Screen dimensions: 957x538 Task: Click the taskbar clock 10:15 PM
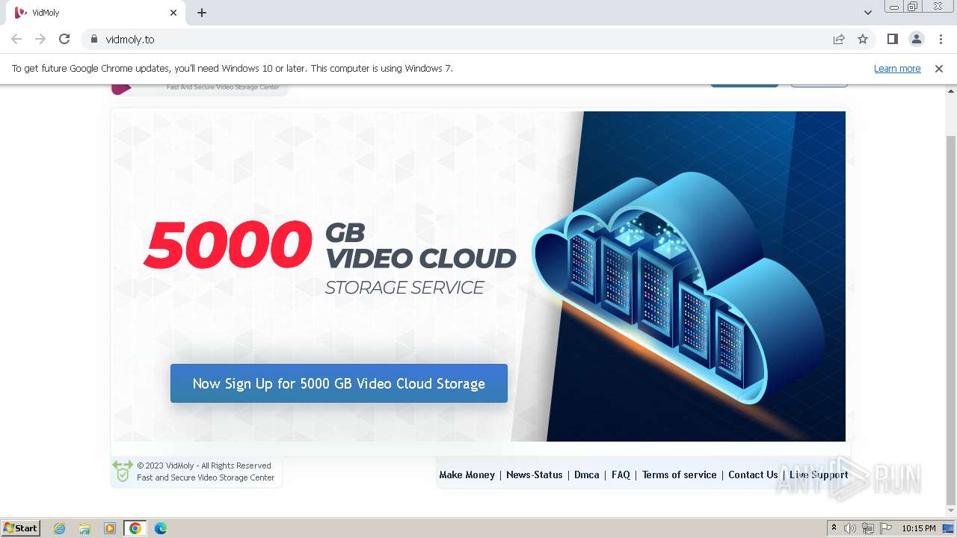tap(919, 528)
